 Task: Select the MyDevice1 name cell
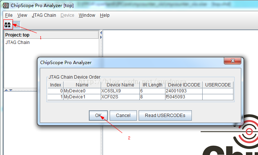pyautogui.click(x=82, y=97)
